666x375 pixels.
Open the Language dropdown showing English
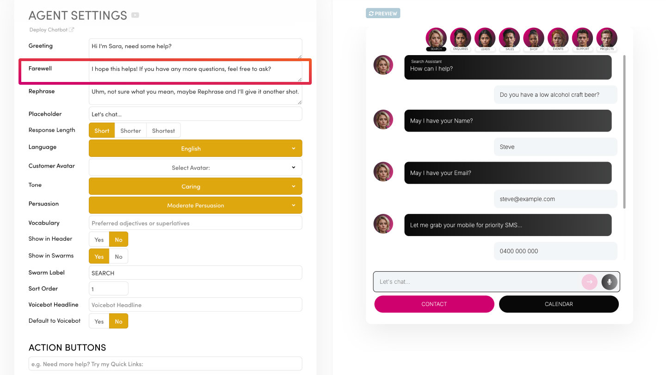195,149
